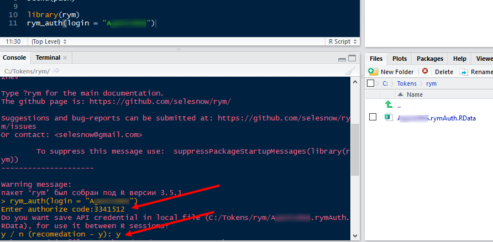
Task: Open the Plots tab
Action: [x=399, y=59]
